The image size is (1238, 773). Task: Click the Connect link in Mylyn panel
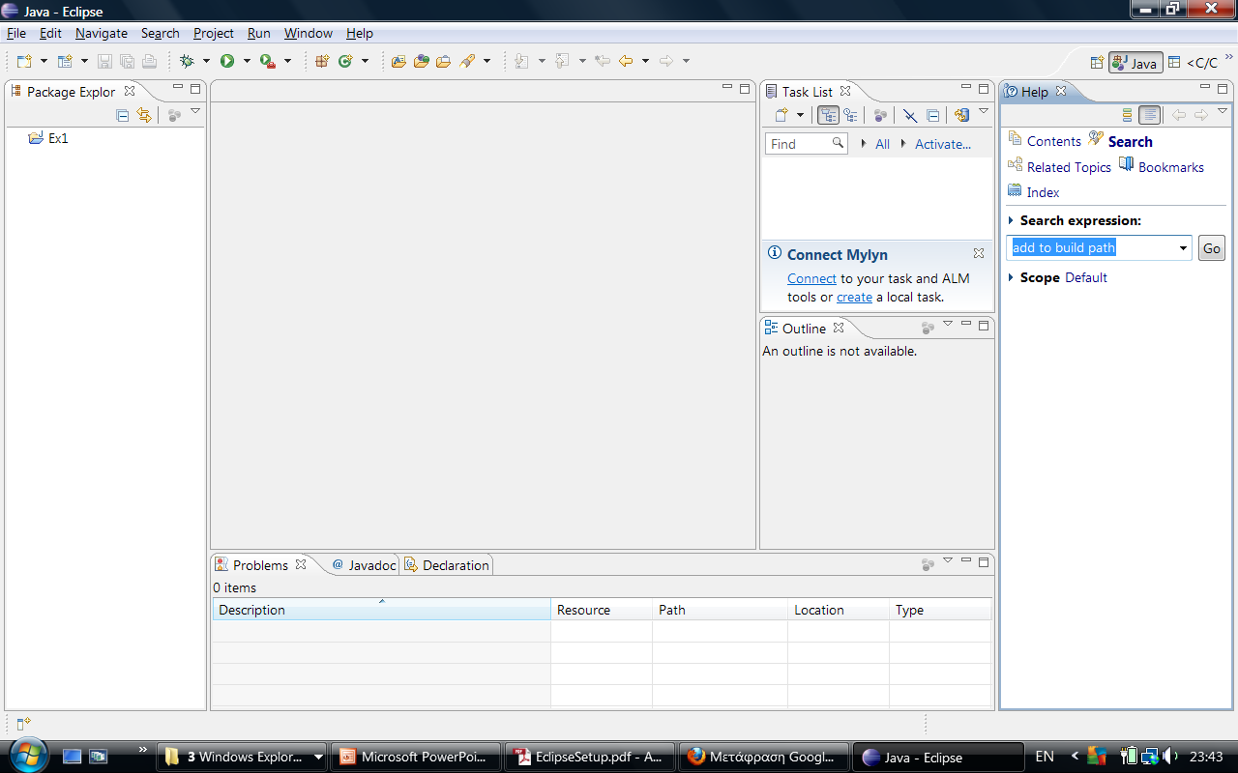point(811,278)
